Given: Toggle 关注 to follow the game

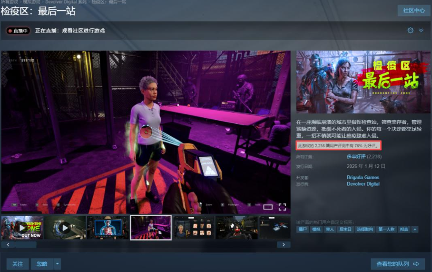Looking at the screenshot, I should click(x=17, y=264).
